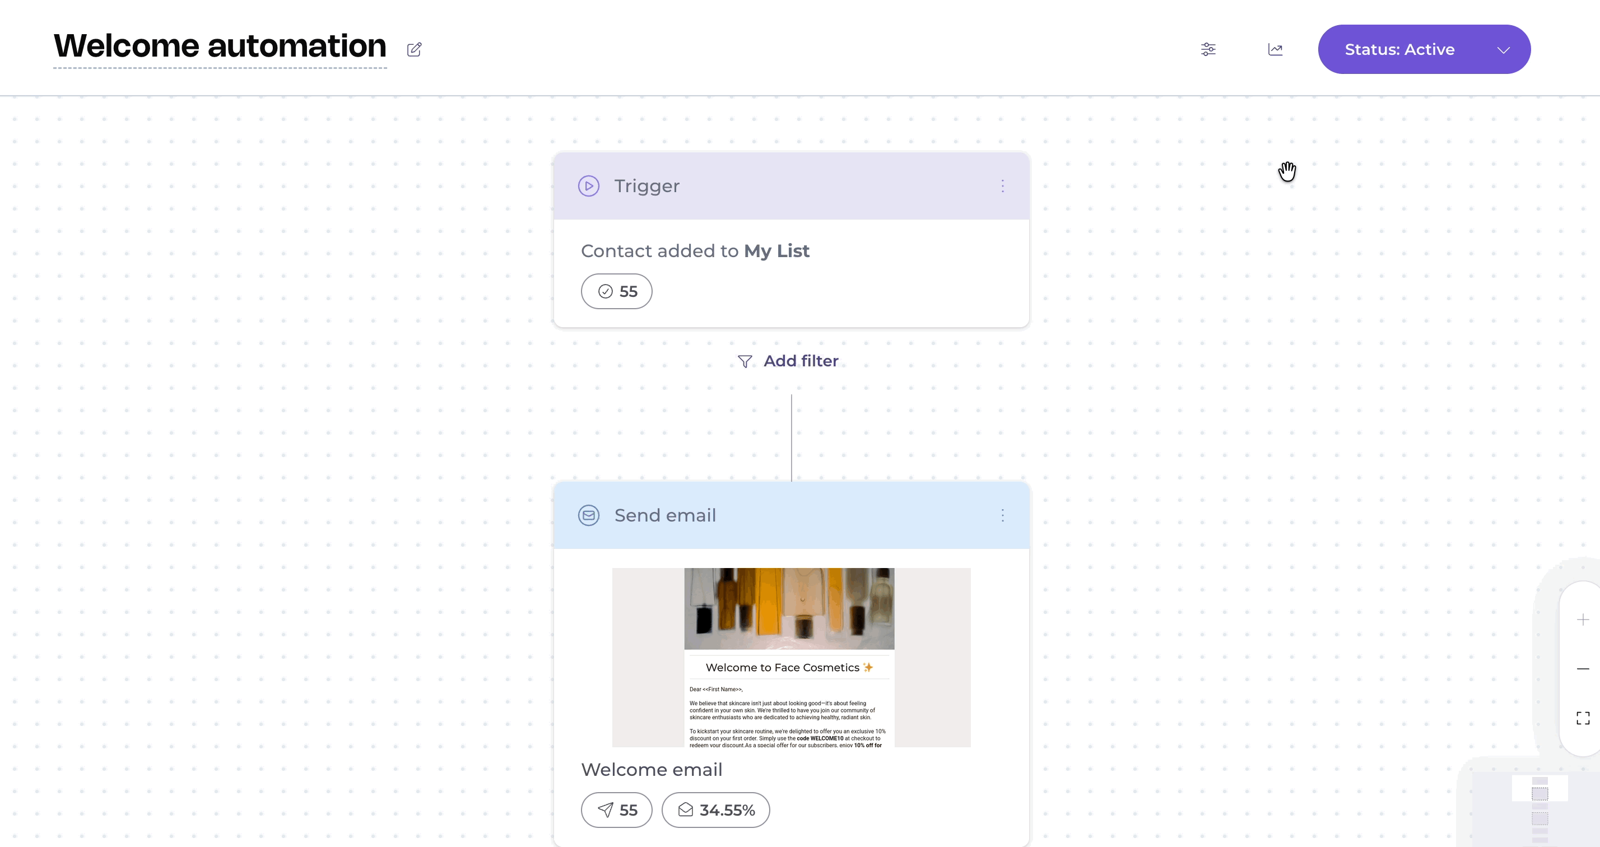The width and height of the screenshot is (1600, 847).
Task: Click the Send email envelope icon
Action: point(588,515)
